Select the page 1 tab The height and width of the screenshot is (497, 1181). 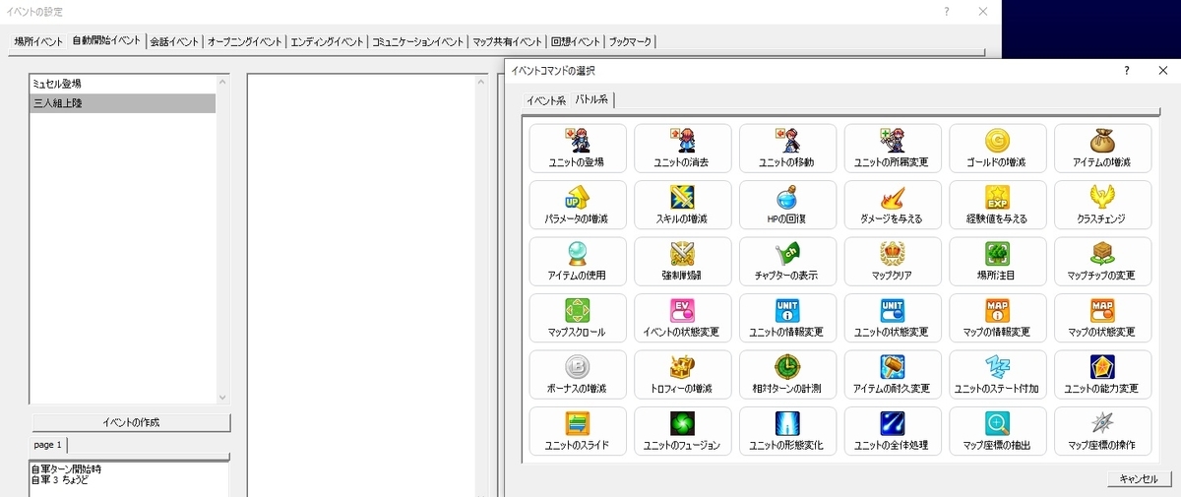[48, 445]
